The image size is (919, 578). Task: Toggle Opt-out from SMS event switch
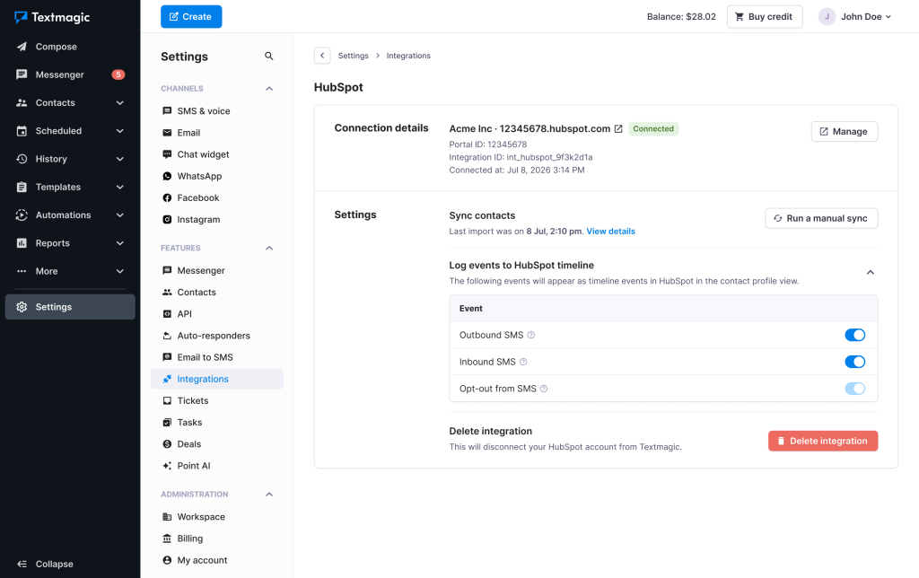(854, 389)
